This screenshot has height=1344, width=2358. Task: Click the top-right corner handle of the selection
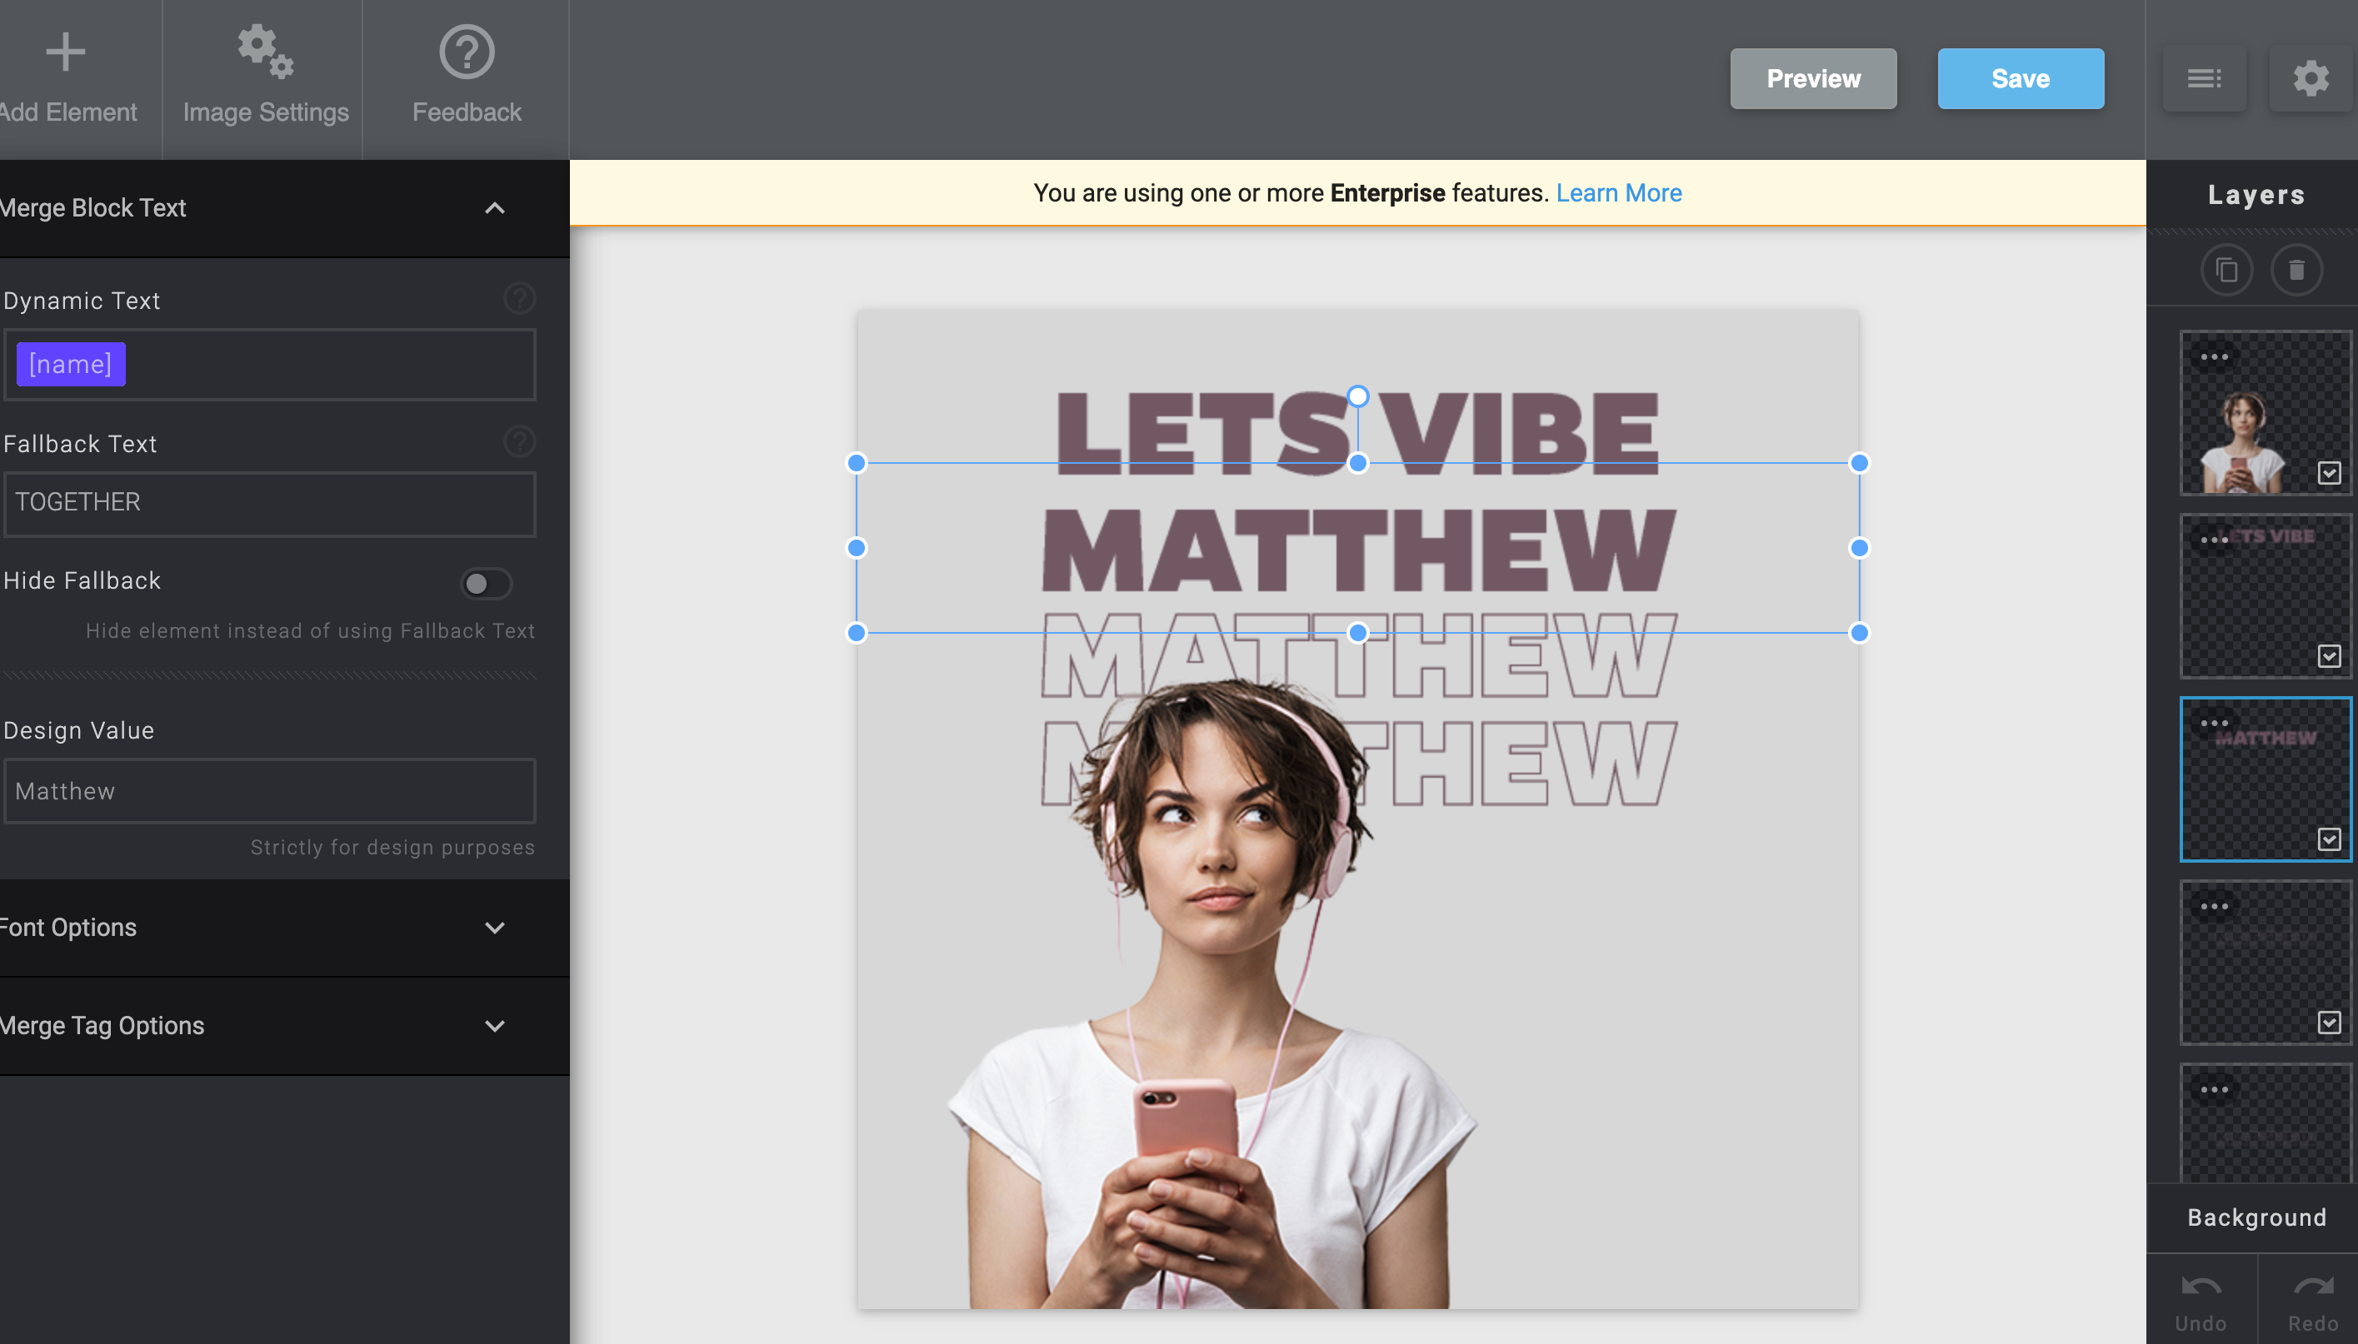pos(1859,462)
